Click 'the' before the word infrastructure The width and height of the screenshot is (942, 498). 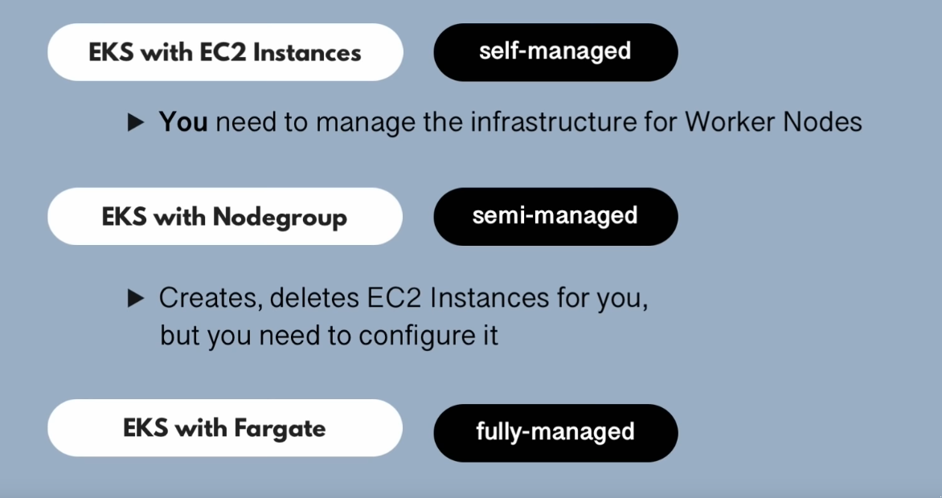click(444, 123)
